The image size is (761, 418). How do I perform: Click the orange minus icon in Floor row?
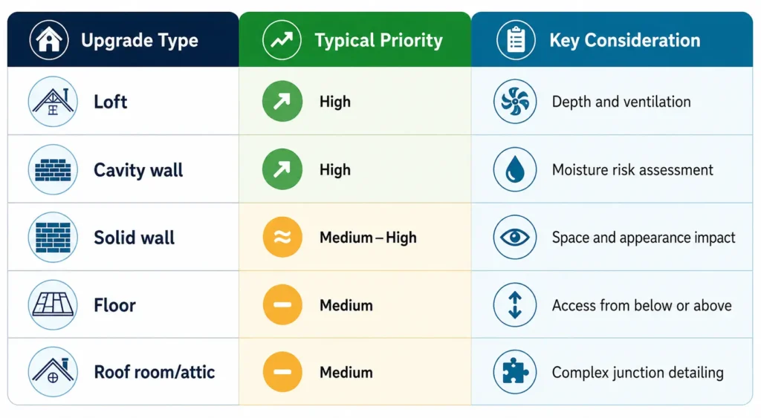[x=282, y=304]
